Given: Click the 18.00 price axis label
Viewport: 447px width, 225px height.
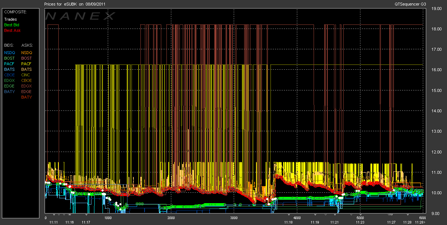Looking at the screenshot, I should tap(431, 29).
